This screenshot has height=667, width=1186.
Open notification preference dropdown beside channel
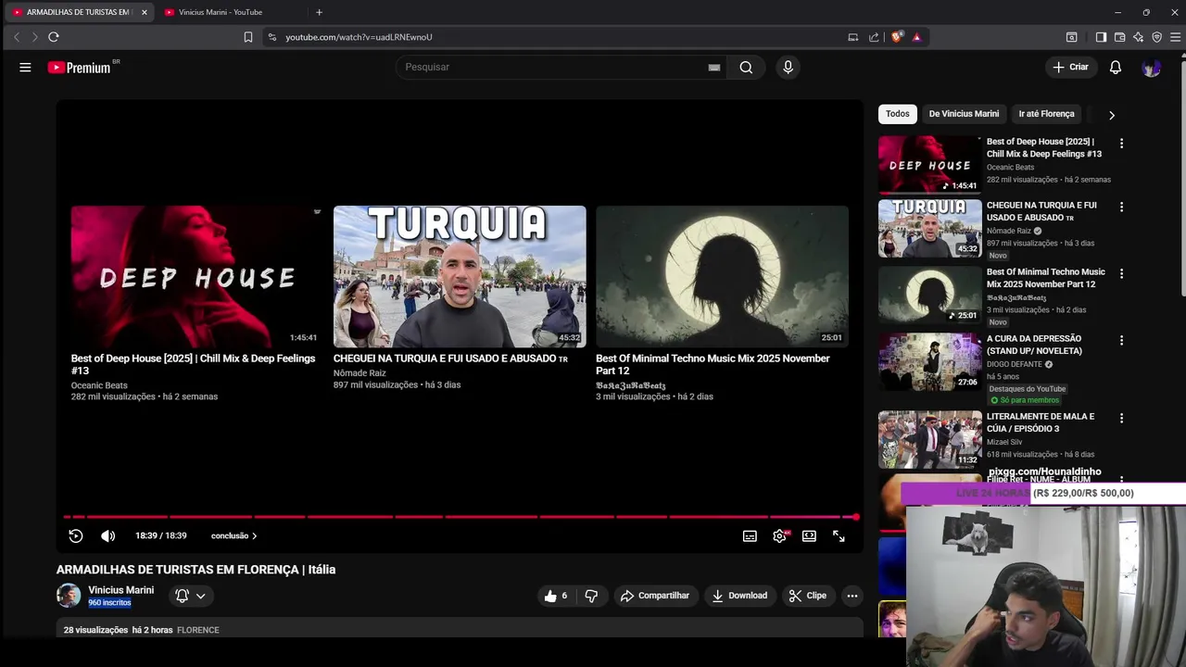pos(190,596)
